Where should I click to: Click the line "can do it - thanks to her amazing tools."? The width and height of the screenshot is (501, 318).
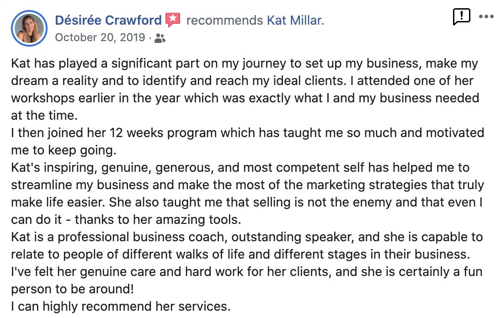126,220
